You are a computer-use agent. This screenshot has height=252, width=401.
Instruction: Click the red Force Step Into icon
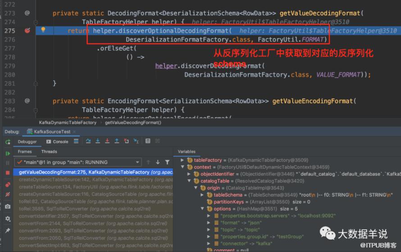(x=107, y=141)
